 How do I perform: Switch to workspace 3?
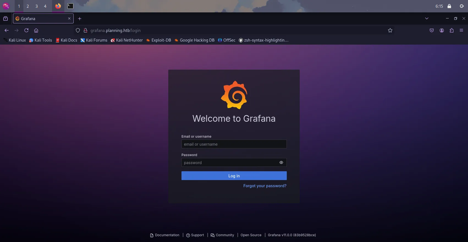[x=37, y=6]
